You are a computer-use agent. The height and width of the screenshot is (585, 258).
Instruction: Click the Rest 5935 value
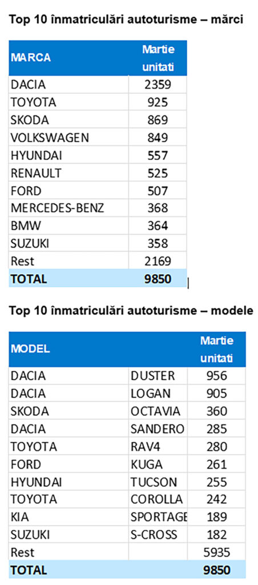pos(216,552)
